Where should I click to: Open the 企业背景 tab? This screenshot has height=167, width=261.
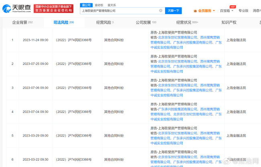[x=22, y=22]
